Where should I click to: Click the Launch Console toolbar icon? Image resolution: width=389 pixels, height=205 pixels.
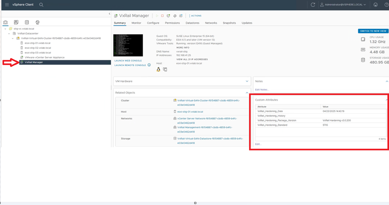168,16
